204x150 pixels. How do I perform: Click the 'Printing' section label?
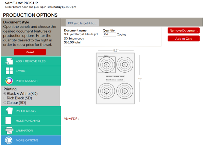[x=10, y=89]
